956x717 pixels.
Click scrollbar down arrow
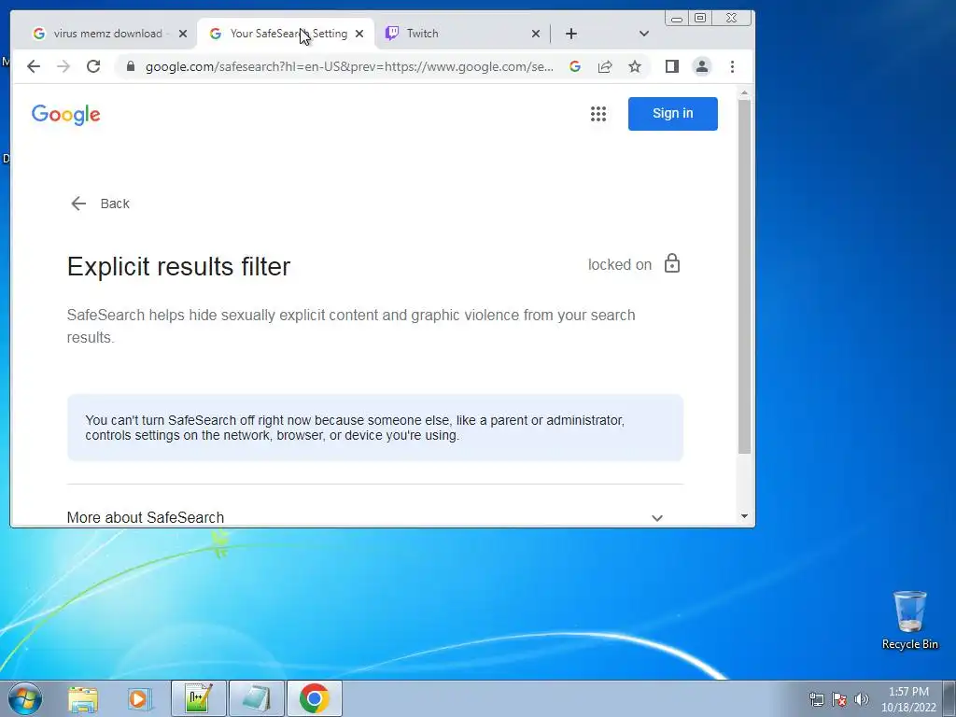click(x=744, y=516)
